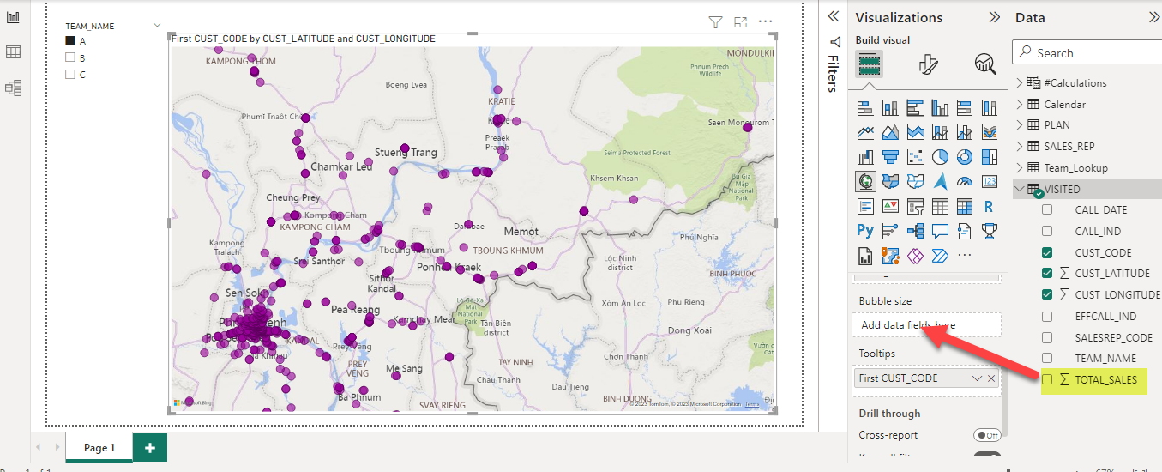This screenshot has height=472, width=1162.
Task: Choose the KPI visual
Action: pos(890,206)
